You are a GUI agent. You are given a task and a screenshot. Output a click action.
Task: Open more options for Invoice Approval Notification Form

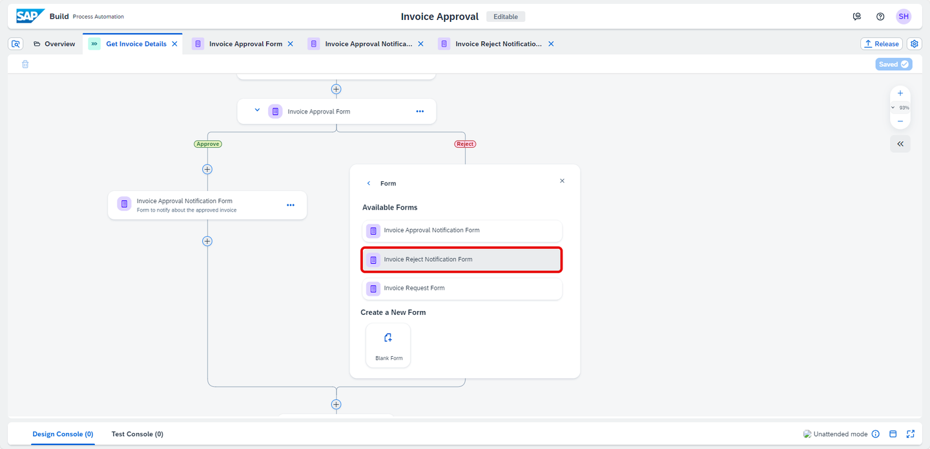(291, 205)
